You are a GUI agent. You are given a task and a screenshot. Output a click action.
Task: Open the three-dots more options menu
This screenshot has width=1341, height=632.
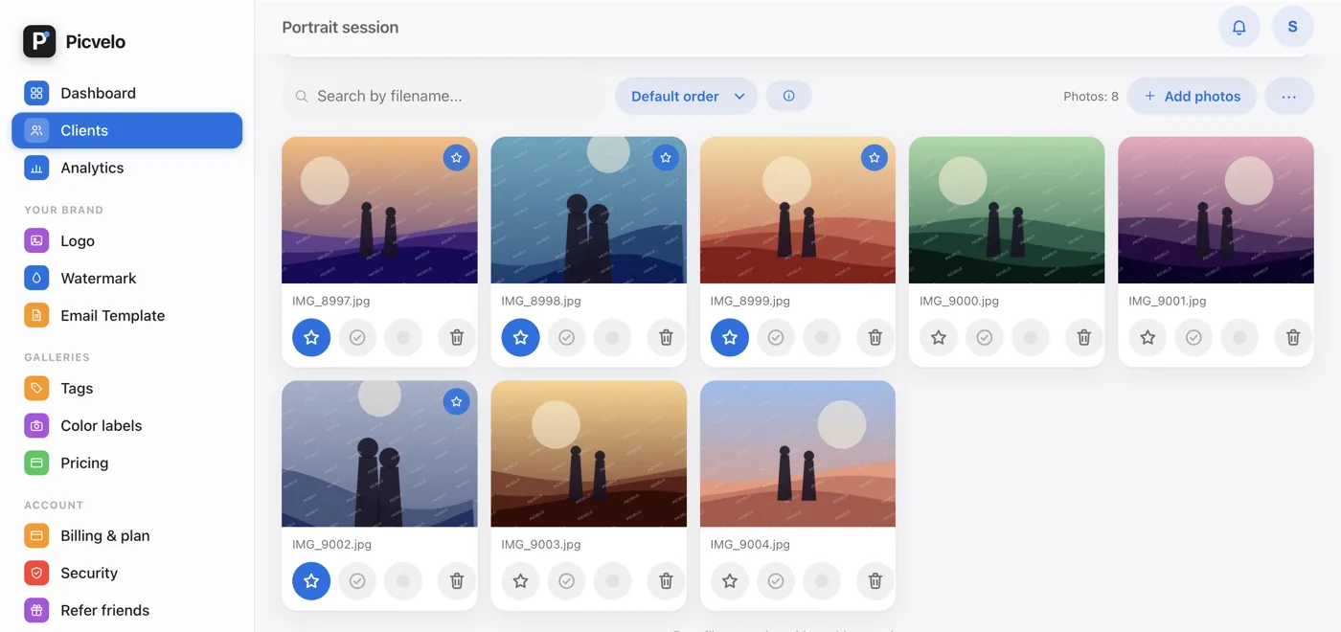coord(1288,96)
